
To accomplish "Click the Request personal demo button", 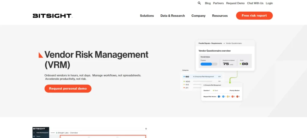I will click(68, 89).
